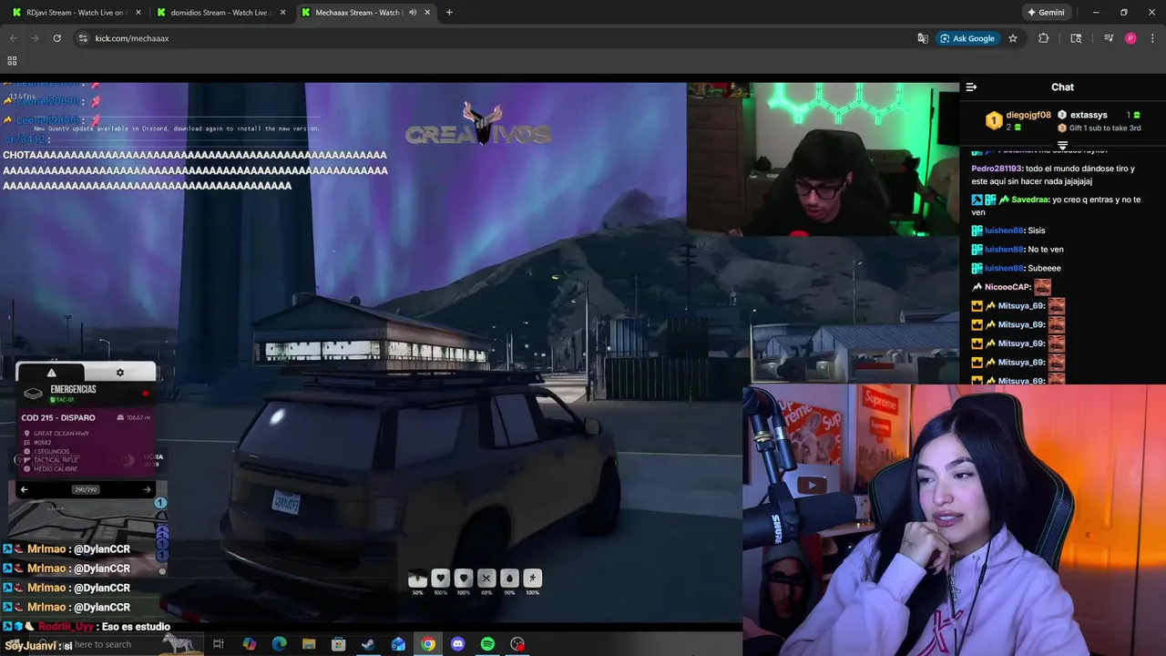Close the RDjavi Stream tab
Viewport: 1166px width, 656px height.
(x=138, y=13)
